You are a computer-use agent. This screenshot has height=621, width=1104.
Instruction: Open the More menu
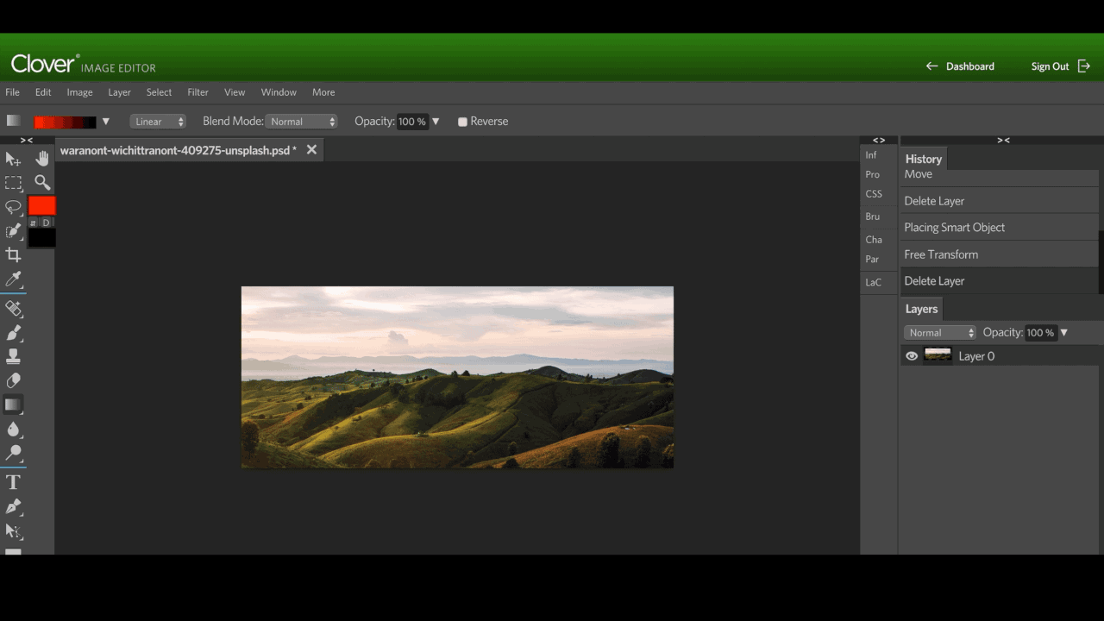point(323,92)
